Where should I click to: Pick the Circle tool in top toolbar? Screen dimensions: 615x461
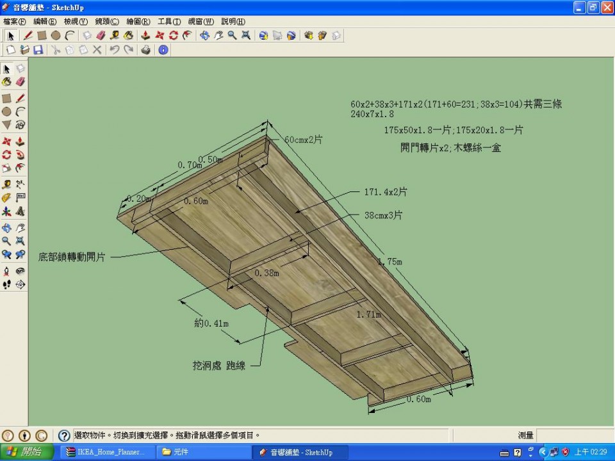tap(56, 36)
